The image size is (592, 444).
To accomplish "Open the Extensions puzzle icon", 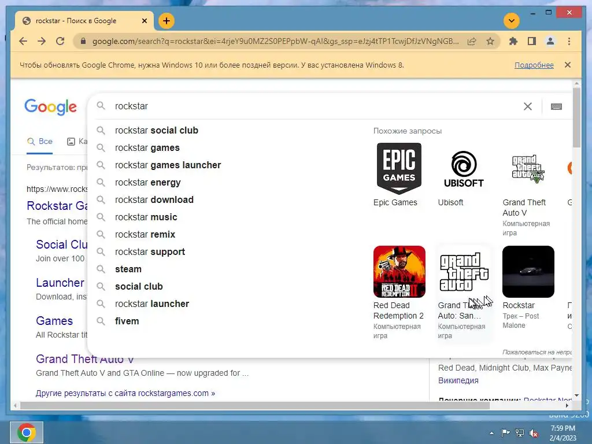I will [x=513, y=41].
